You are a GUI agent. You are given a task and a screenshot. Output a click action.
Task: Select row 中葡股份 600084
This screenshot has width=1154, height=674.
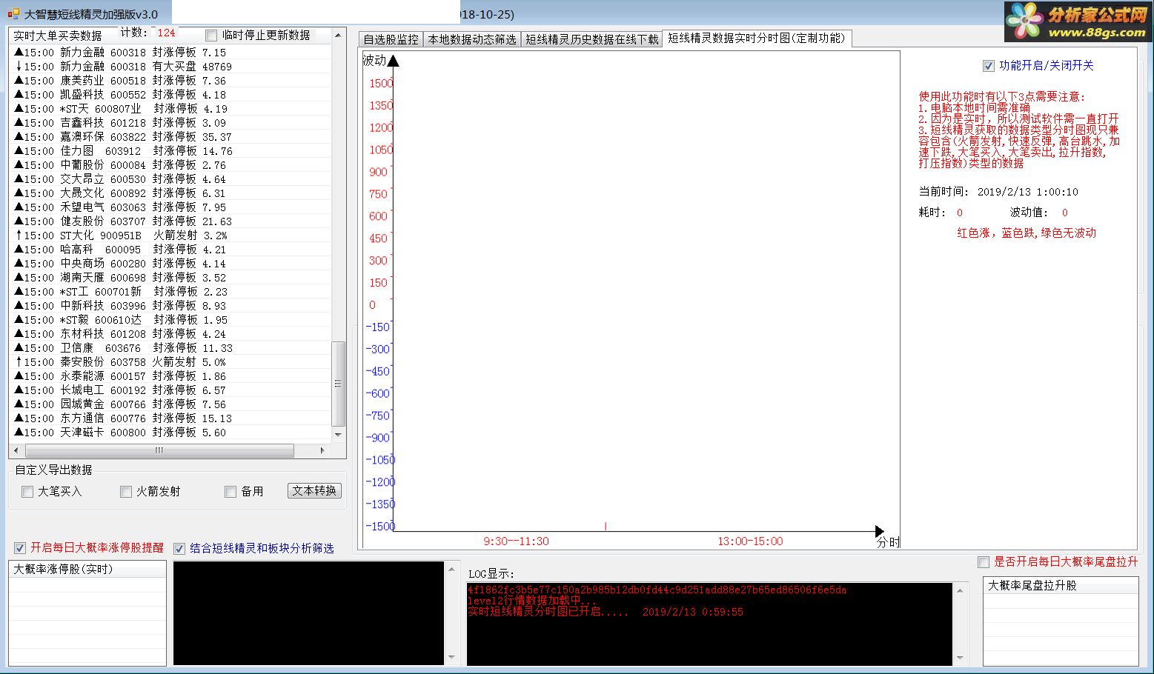[x=170, y=165]
